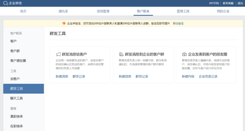245x131 pixels.
Task: Click 退出 to log out
Action: pyautogui.click(x=240, y=3)
